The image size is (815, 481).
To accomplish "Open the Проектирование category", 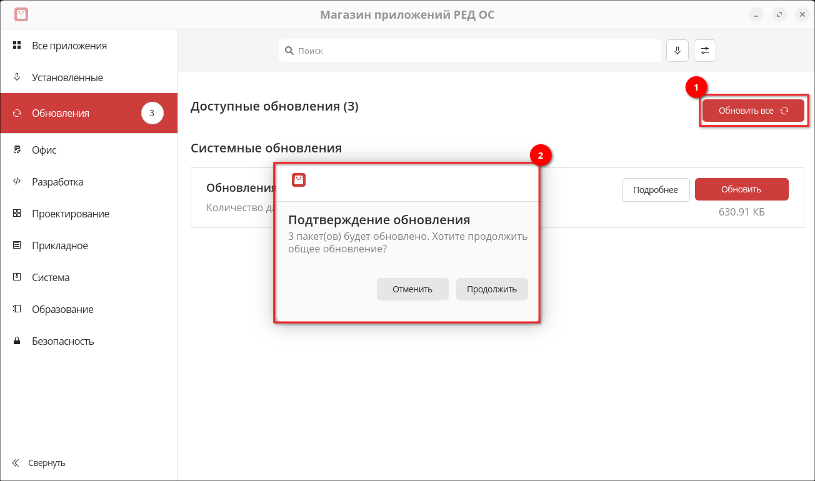I will (x=70, y=214).
